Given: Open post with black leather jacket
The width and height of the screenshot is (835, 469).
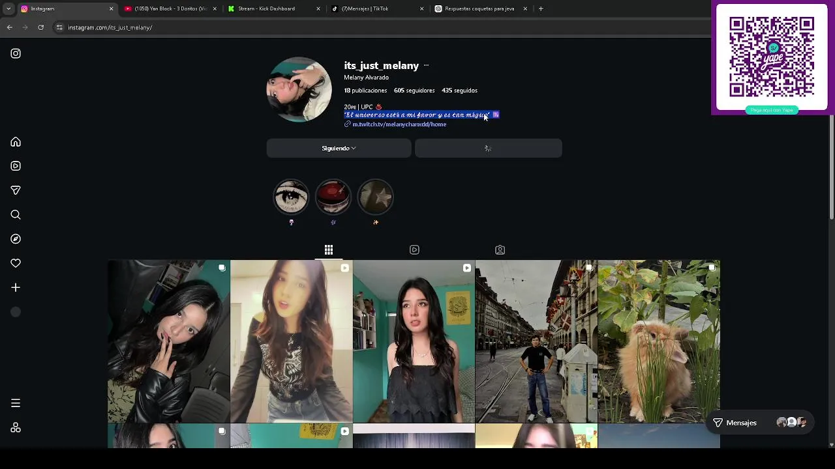Looking at the screenshot, I should point(168,341).
